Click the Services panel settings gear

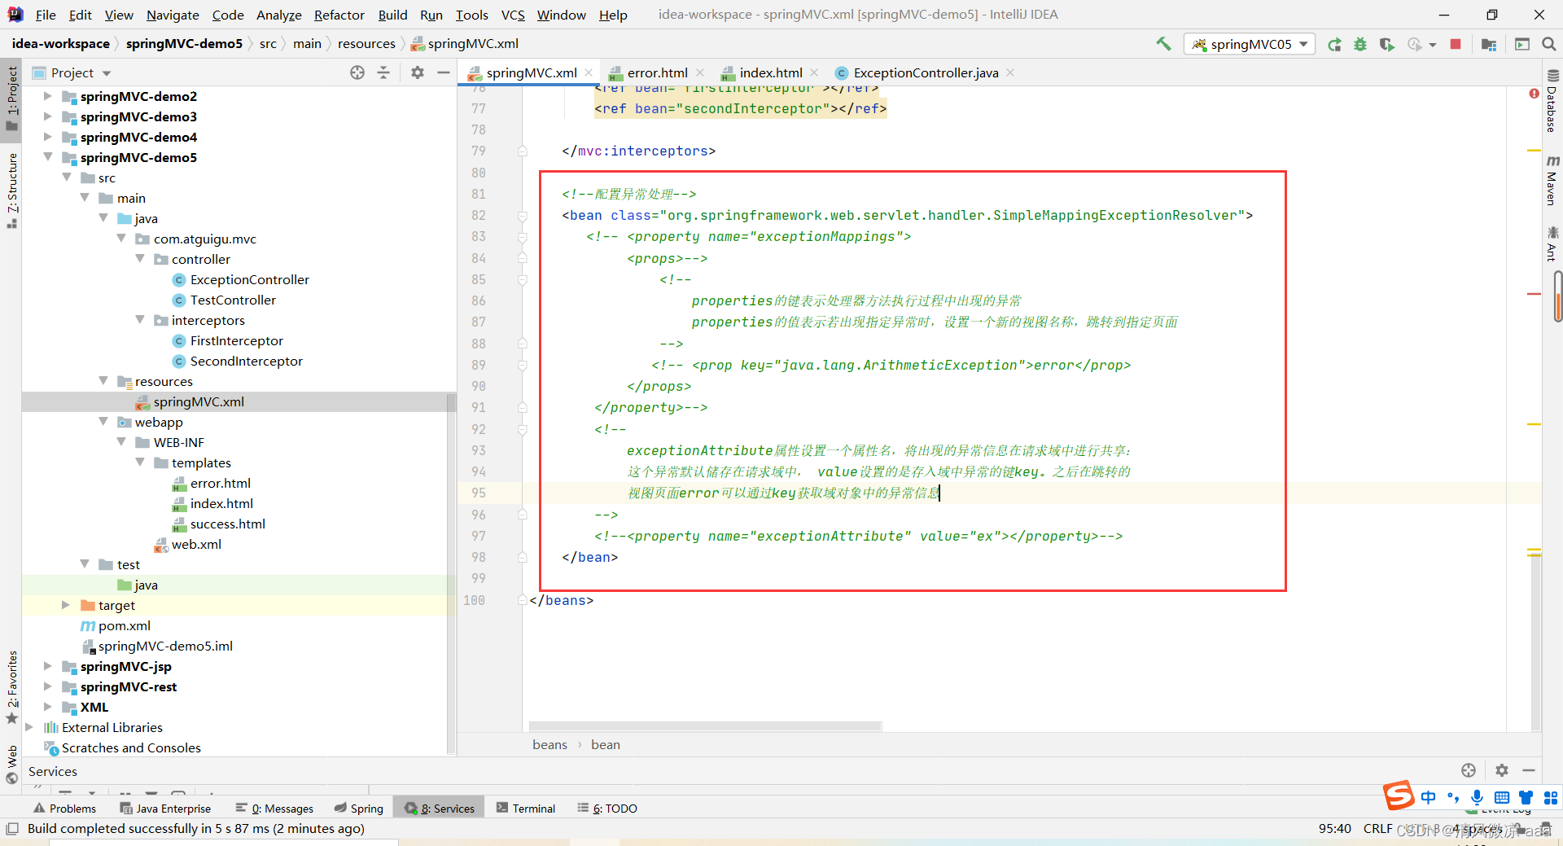pos(1502,770)
